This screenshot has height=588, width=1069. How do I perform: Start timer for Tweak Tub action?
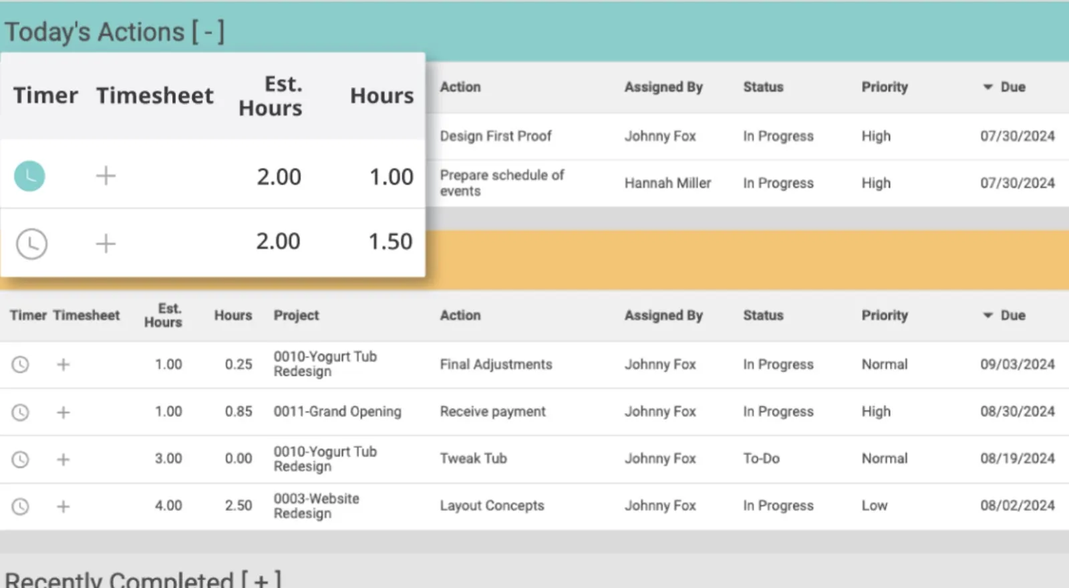point(21,459)
